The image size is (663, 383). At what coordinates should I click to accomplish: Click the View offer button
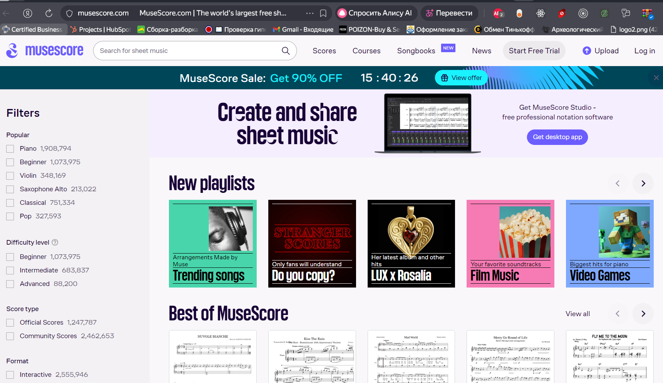pos(461,78)
